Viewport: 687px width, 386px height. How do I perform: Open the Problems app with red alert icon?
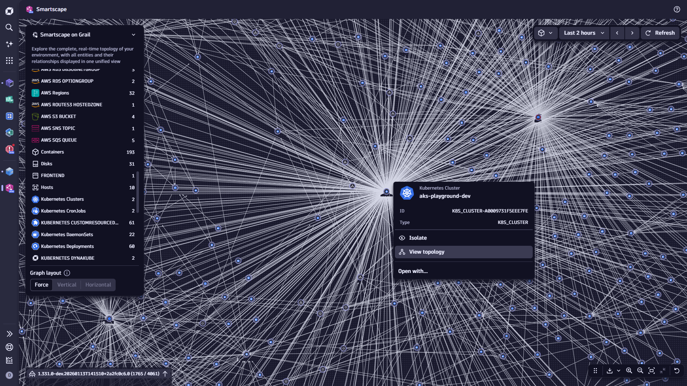[9, 149]
